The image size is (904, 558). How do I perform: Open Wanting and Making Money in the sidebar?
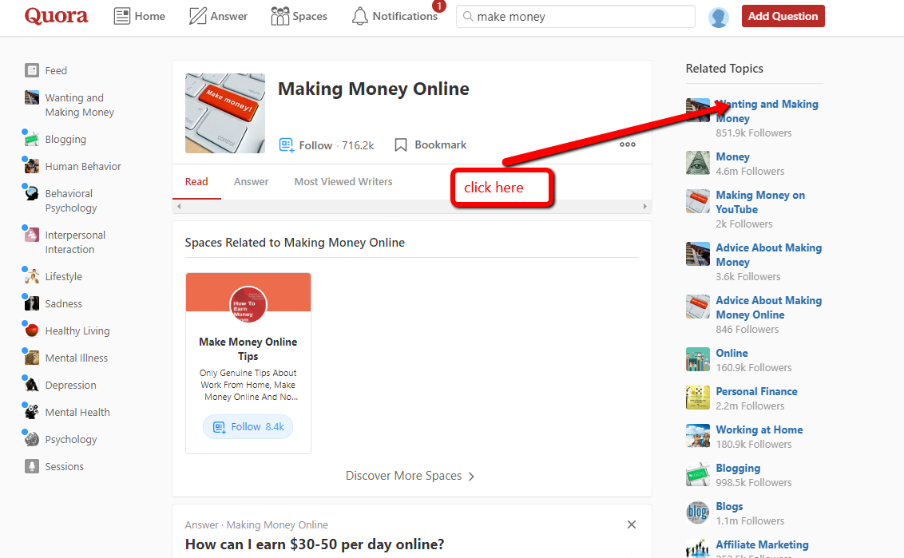(80, 105)
